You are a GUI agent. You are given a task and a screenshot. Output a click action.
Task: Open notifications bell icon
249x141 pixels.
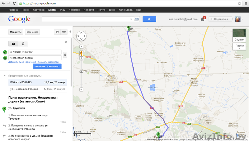[x=202, y=19]
